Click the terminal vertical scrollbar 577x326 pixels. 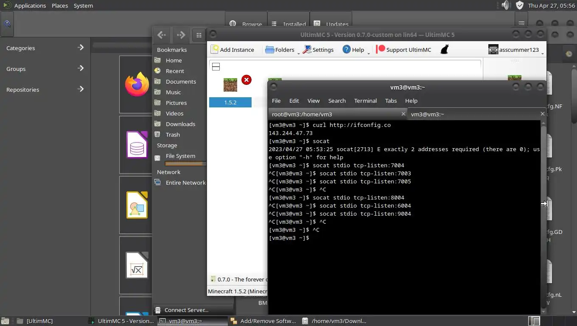coord(543,216)
